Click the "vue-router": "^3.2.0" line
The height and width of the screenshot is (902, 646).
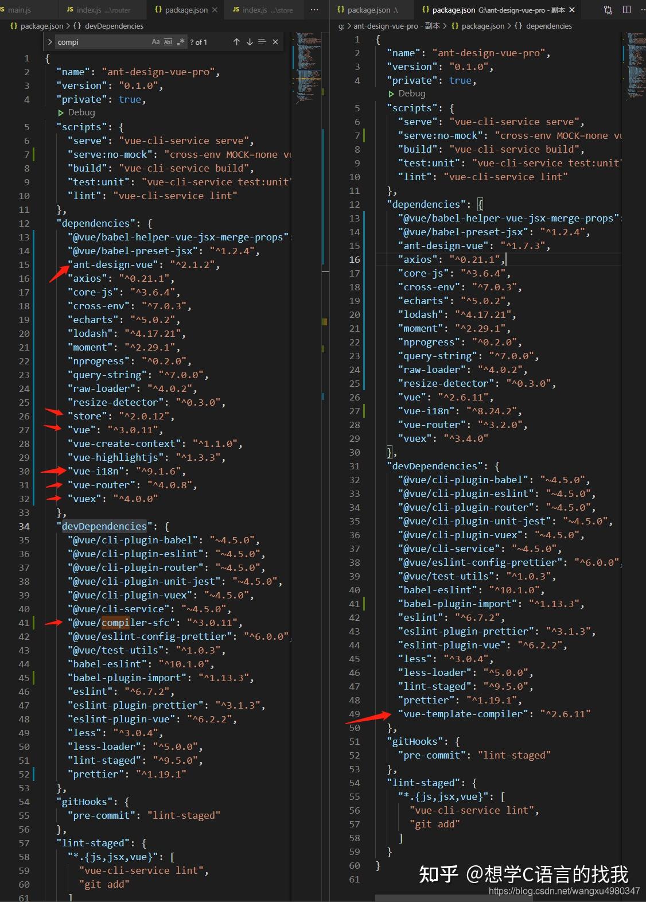462,425
